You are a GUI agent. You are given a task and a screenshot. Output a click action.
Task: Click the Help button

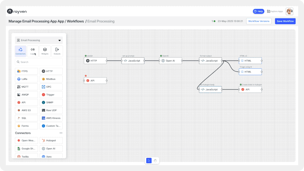click(x=258, y=11)
